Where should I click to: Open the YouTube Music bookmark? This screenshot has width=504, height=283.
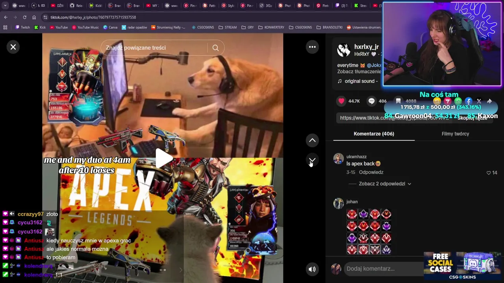point(85,28)
